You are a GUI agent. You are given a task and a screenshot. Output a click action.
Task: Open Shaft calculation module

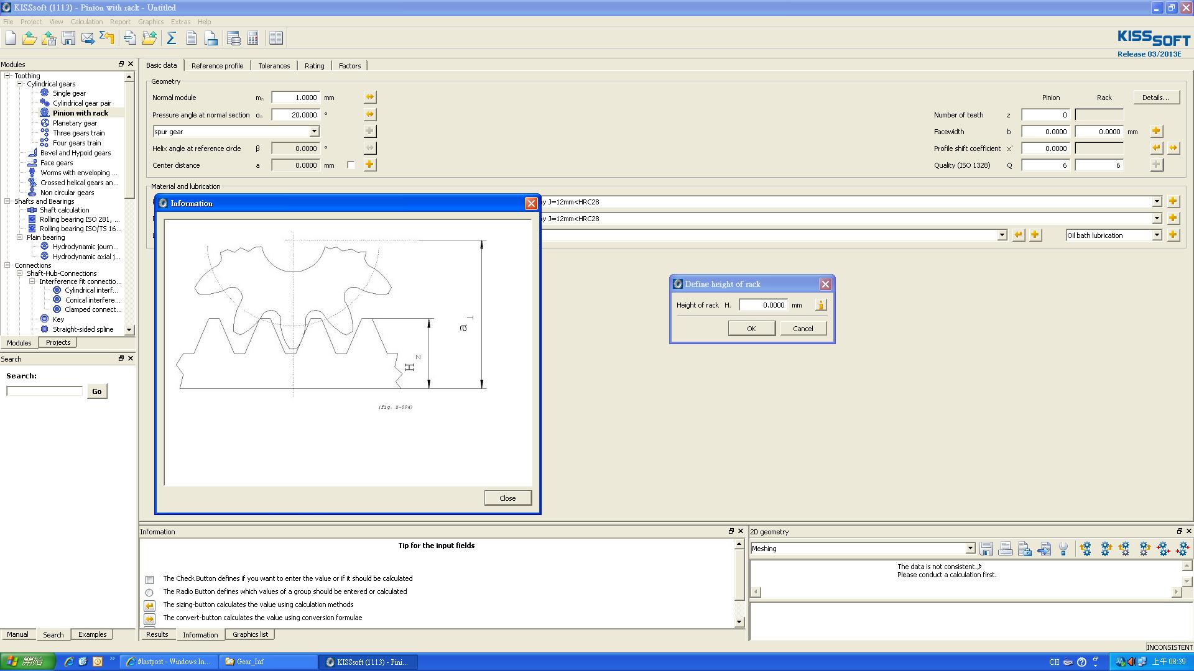(x=64, y=210)
